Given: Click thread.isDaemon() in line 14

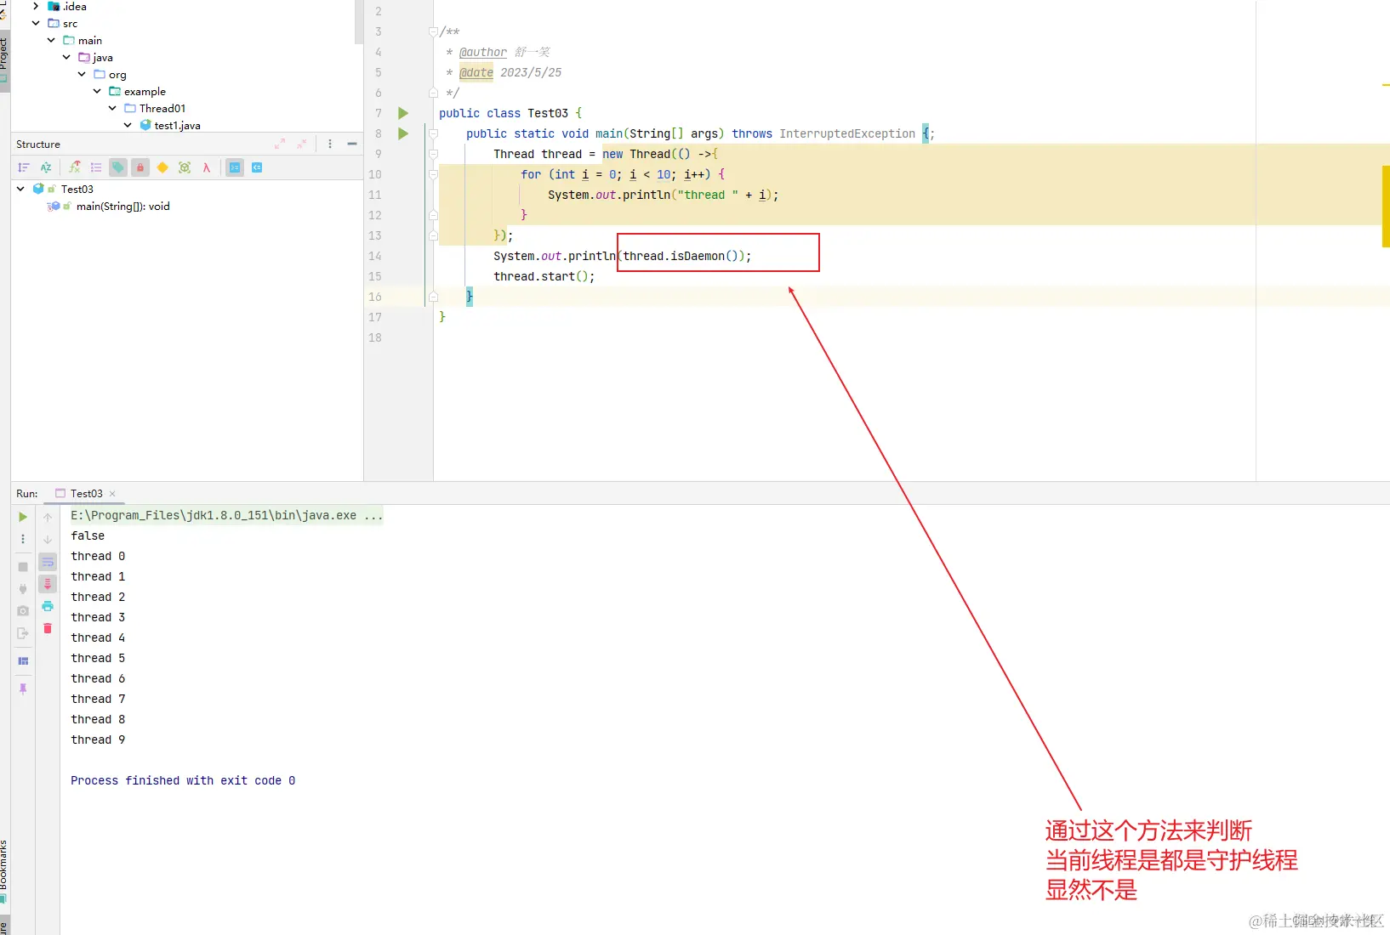Looking at the screenshot, I should (684, 256).
